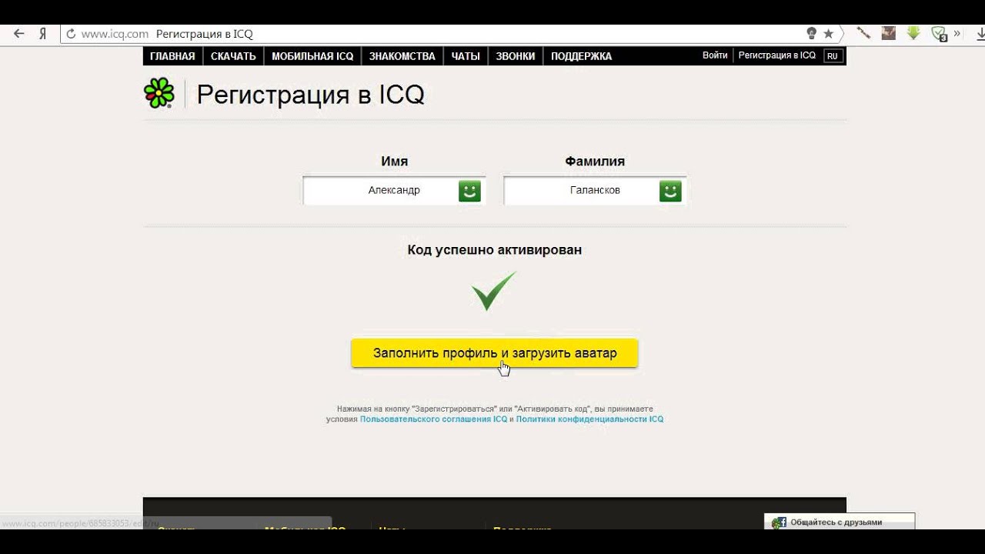Screen dimensions: 985x554
Task: Open Политики конфиденциальности ICQ link
Action: [589, 419]
